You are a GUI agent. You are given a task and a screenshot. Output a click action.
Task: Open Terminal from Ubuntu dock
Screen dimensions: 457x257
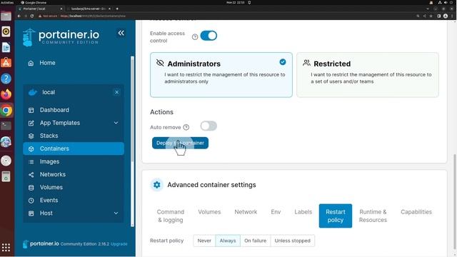coord(6,126)
